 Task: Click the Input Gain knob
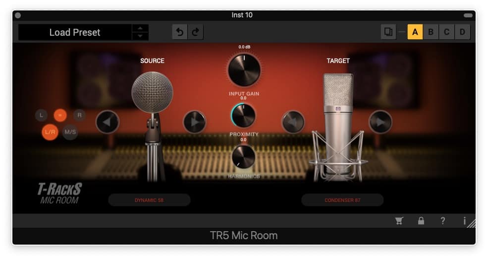pos(244,70)
